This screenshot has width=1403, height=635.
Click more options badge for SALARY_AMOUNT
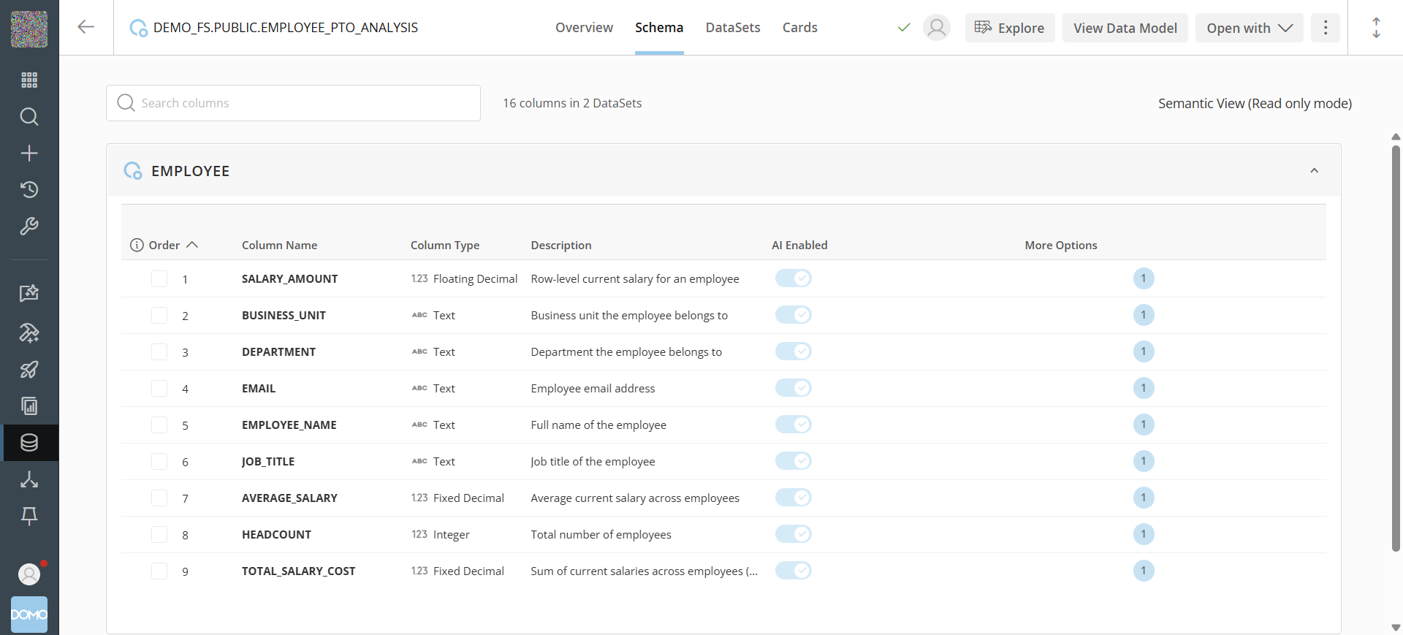tap(1143, 278)
